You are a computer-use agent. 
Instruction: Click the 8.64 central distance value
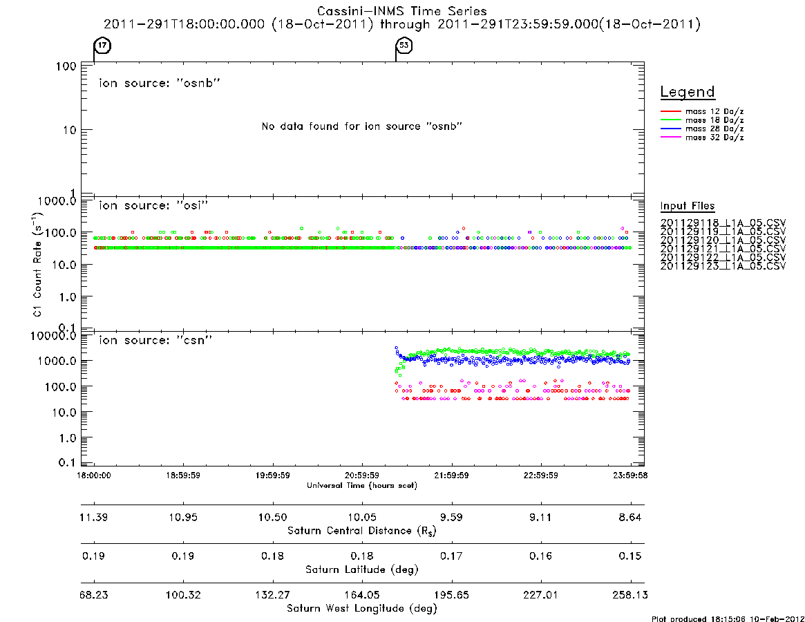630,517
